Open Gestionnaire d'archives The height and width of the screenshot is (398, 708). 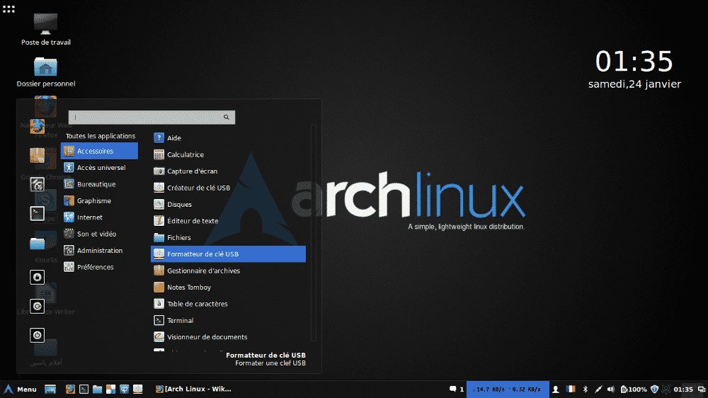228,271
